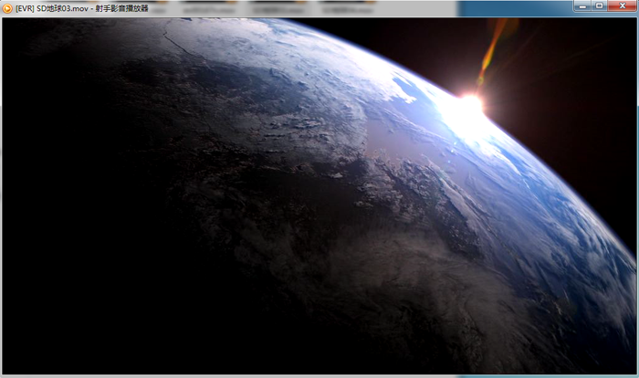
Task: Click the 射手影音播放器 text in title bar
Action: pyautogui.click(x=122, y=8)
